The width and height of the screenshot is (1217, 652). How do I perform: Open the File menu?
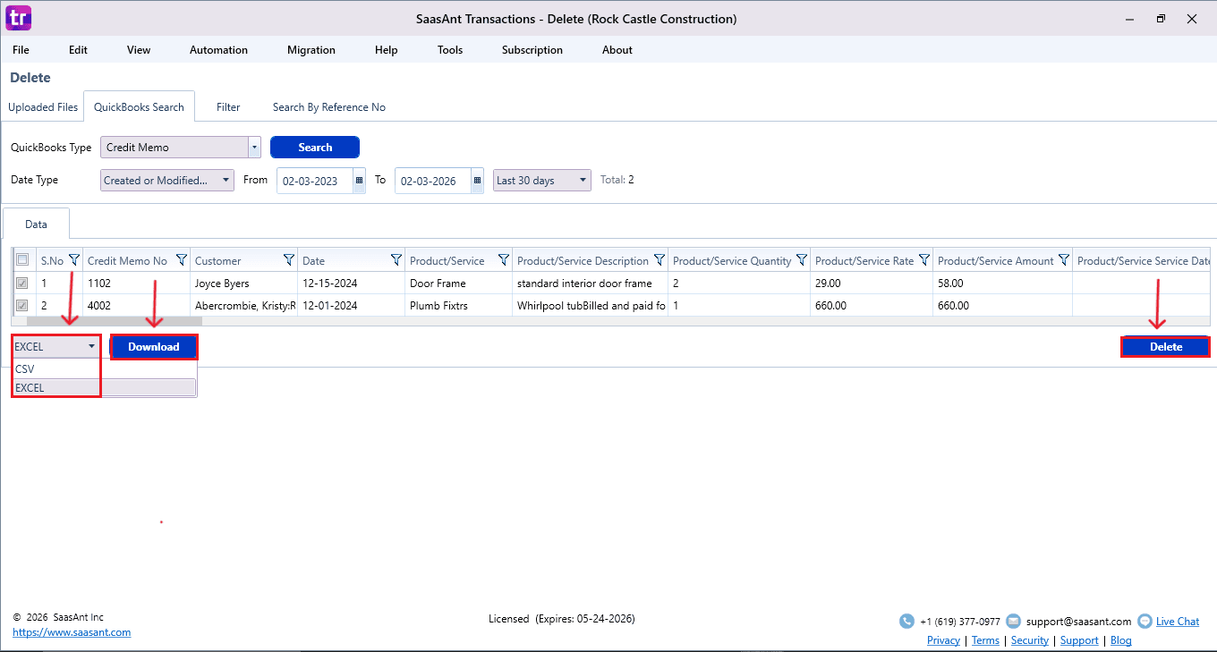click(x=21, y=50)
